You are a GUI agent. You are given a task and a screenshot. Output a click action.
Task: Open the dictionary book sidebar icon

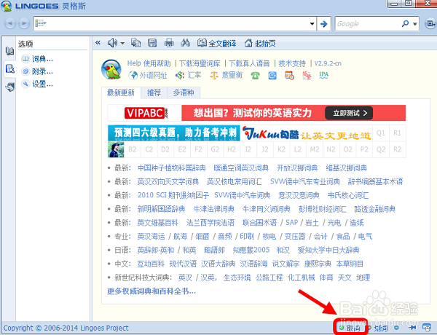[x=9, y=51]
